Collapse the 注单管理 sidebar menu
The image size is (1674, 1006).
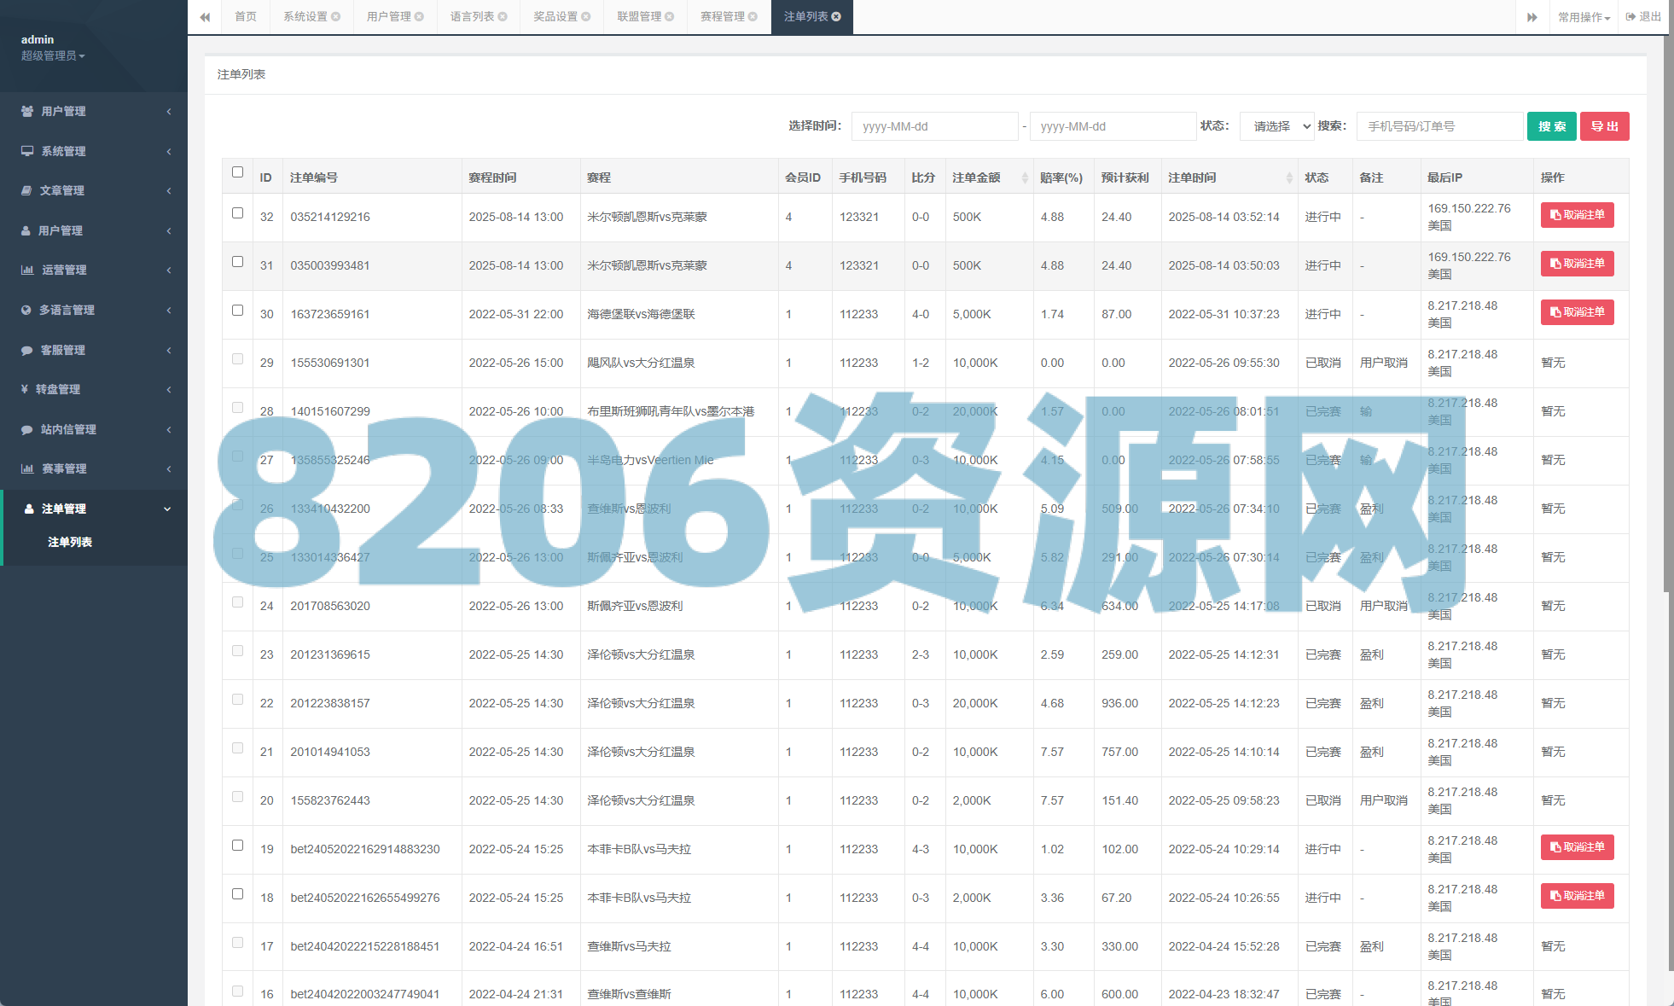tap(94, 509)
